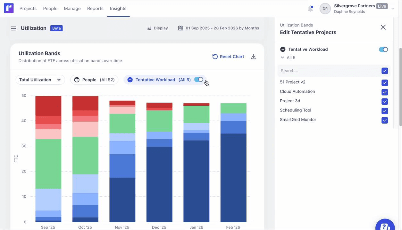Click the DR user avatar
The height and width of the screenshot is (230, 402).
(x=325, y=9)
